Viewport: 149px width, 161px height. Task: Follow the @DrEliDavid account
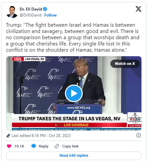pos(50,15)
